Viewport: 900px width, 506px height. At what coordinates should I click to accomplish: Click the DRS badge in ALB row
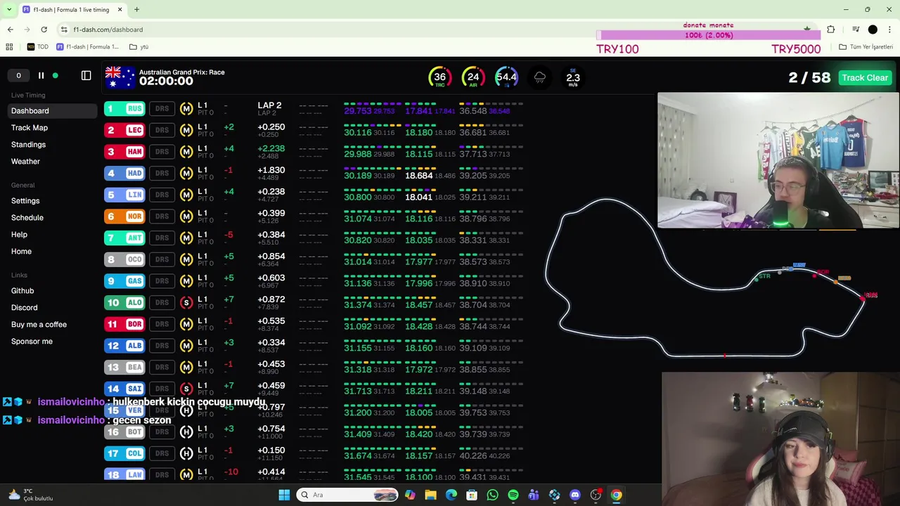162,346
